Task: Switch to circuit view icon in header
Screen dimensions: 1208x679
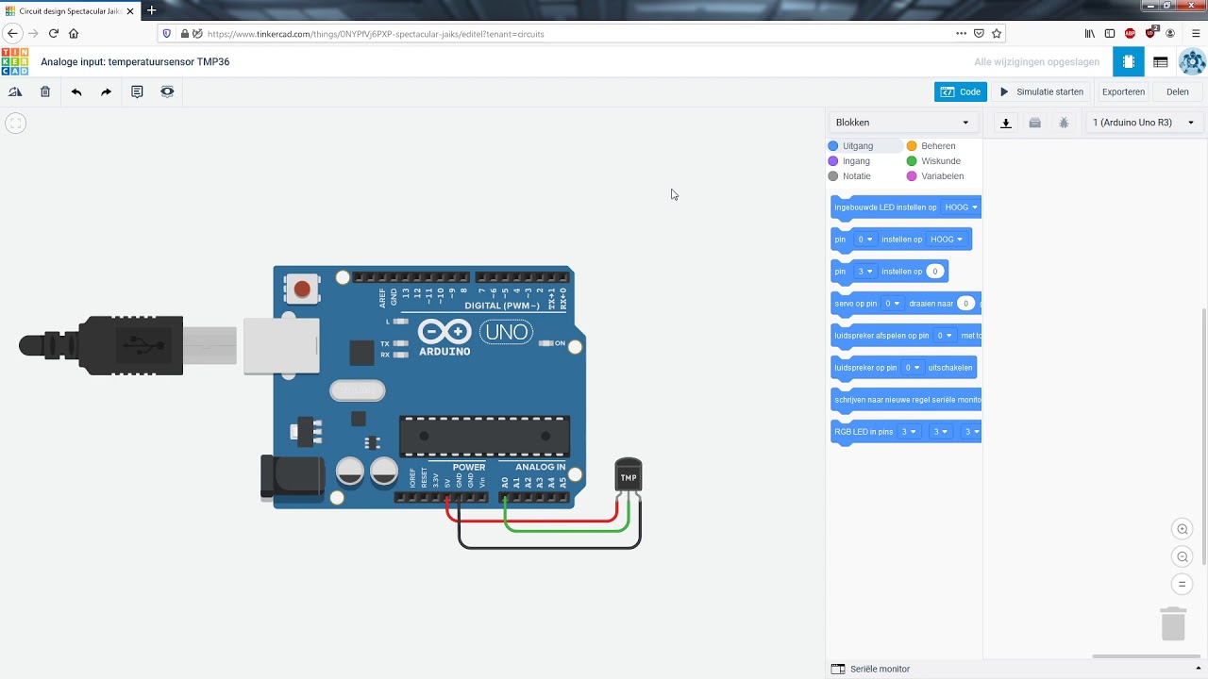Action: tap(1128, 62)
